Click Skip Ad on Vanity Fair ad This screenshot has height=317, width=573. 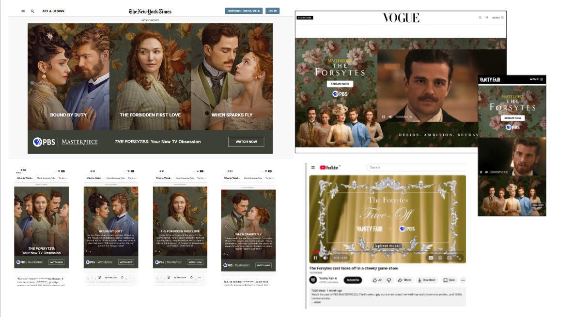click(x=538, y=205)
